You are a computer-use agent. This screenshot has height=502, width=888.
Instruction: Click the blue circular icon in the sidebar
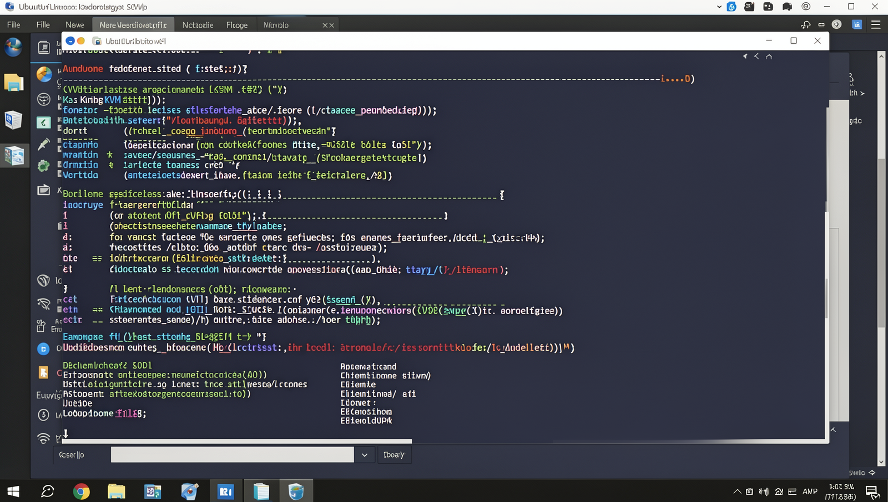43,349
